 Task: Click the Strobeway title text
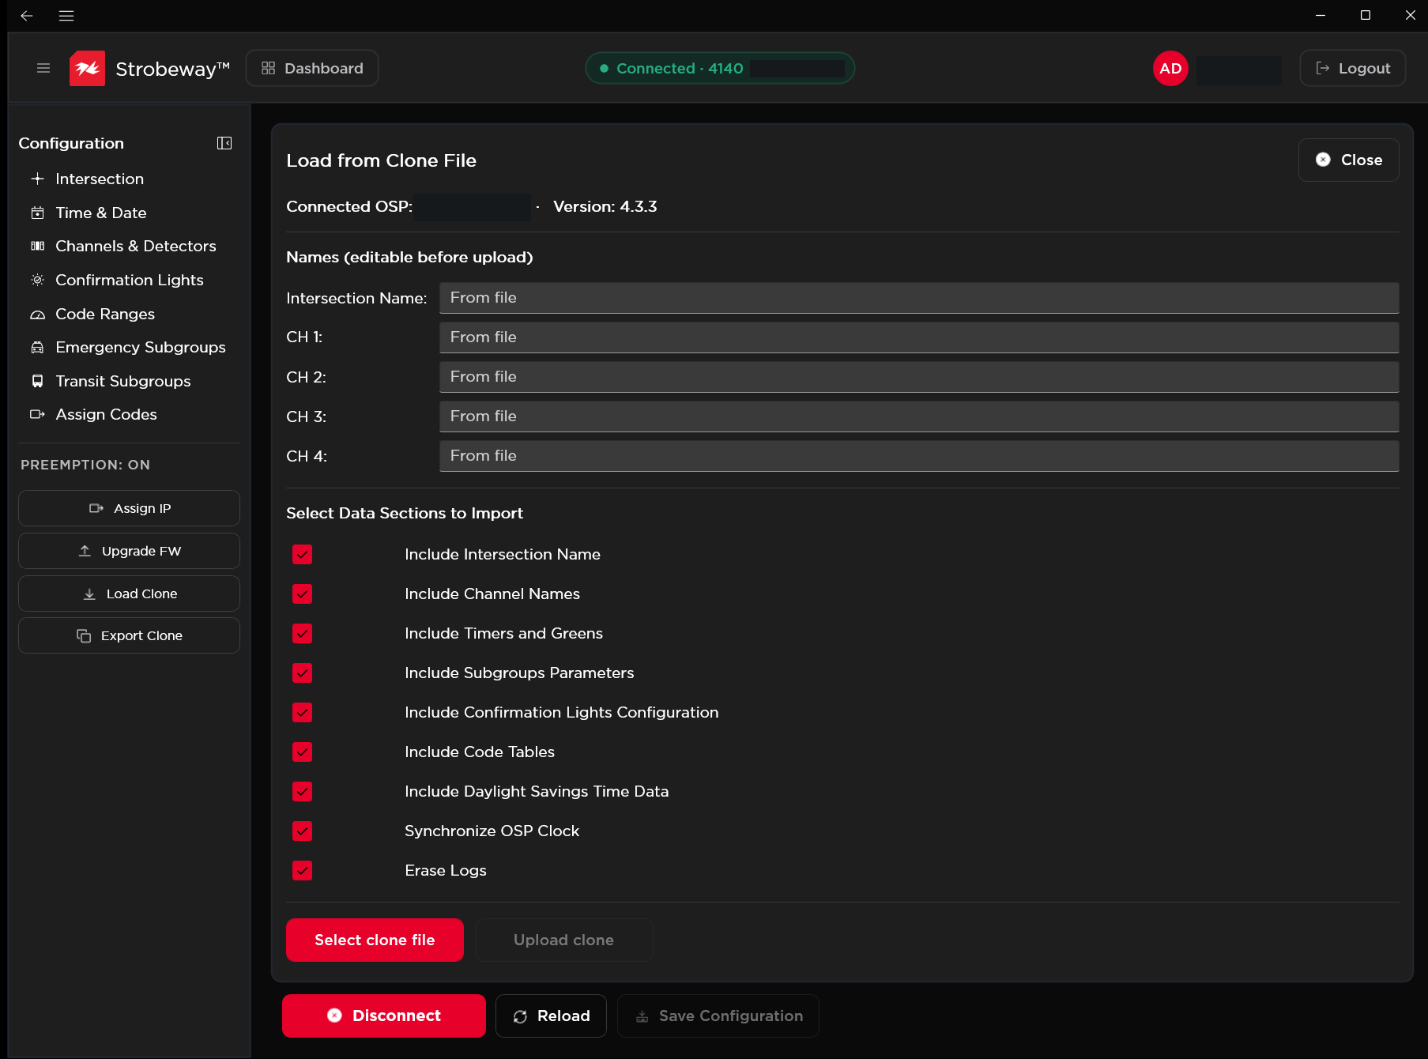tap(172, 69)
